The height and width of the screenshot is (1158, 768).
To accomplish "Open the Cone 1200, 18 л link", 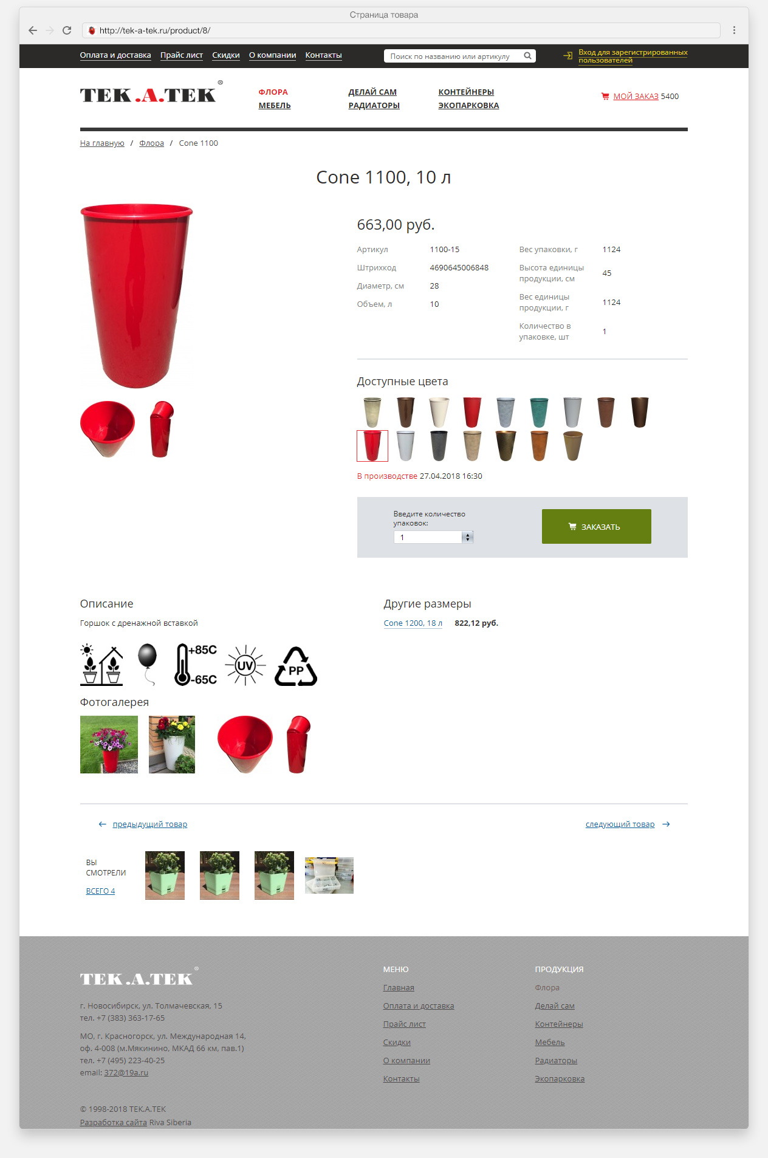I will pyautogui.click(x=413, y=623).
